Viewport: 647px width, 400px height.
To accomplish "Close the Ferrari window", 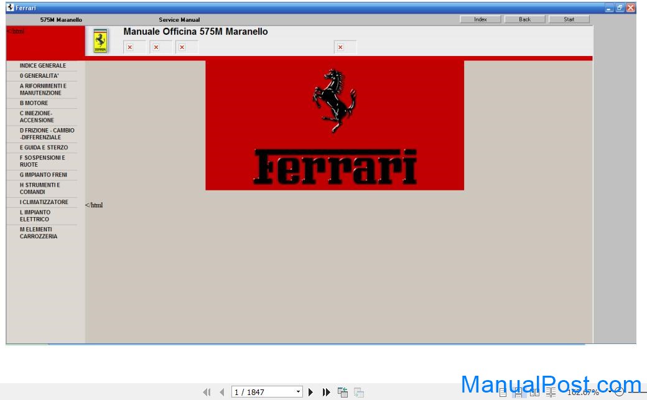I will [x=630, y=8].
